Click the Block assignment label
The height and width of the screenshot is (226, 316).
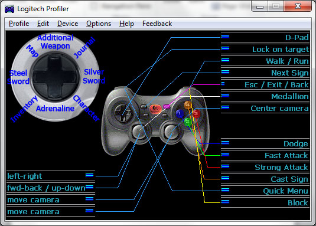298,202
